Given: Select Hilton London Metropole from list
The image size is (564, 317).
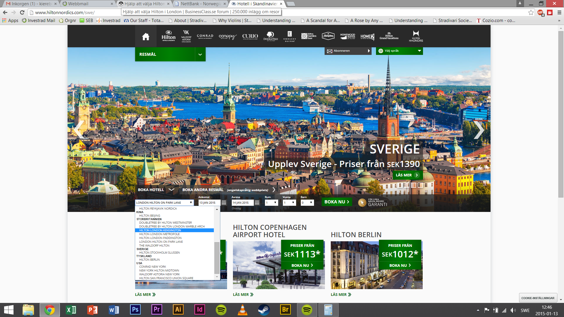Looking at the screenshot, I should pos(159,234).
